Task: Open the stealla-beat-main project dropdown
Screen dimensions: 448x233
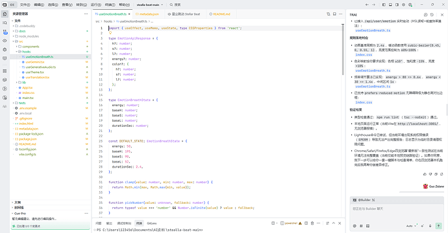Action: [150, 5]
